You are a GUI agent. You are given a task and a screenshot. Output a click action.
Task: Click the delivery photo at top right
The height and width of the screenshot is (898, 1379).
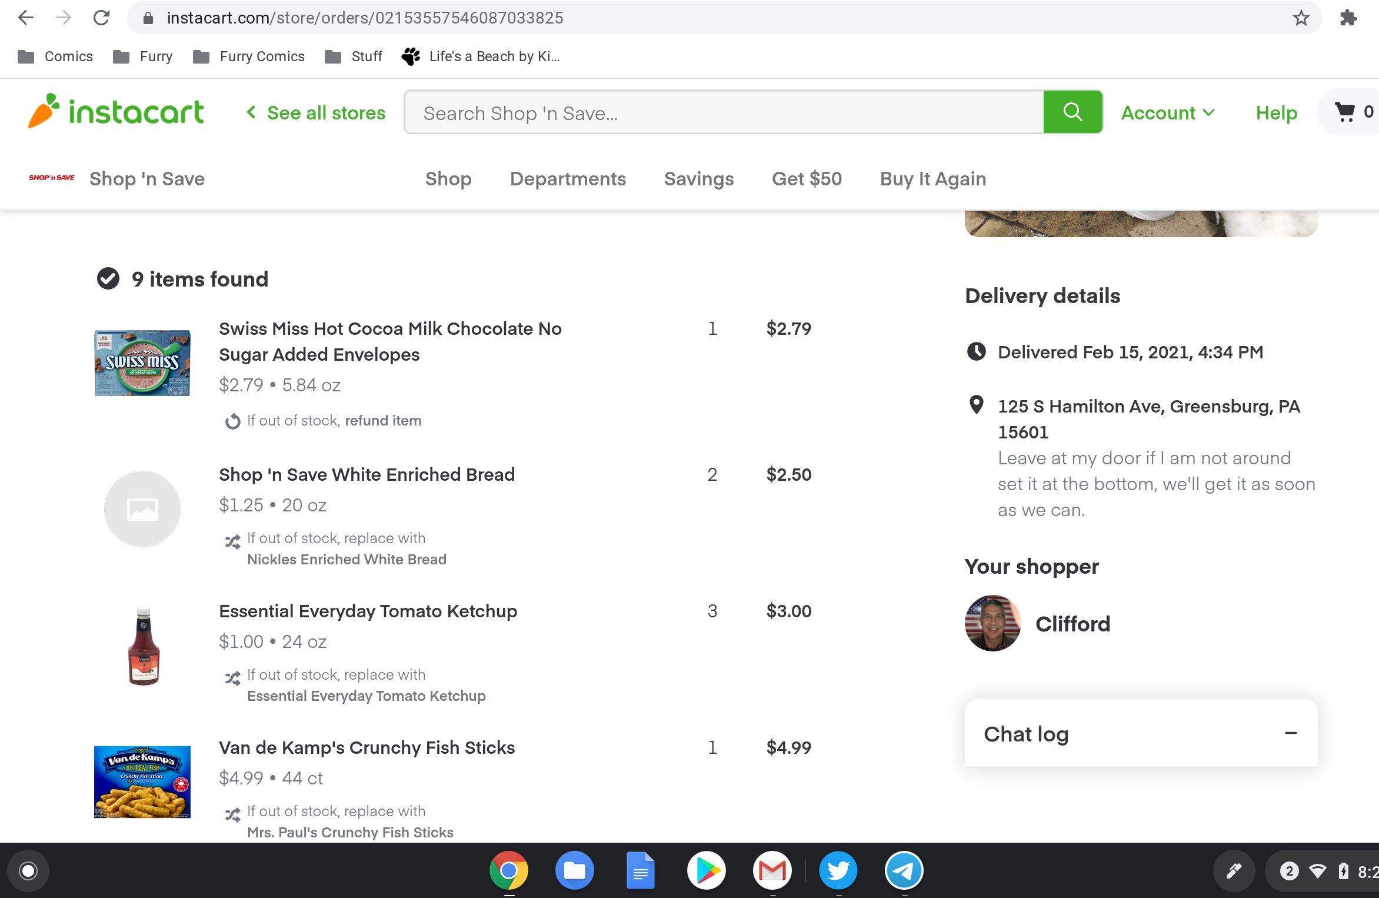tap(1141, 224)
